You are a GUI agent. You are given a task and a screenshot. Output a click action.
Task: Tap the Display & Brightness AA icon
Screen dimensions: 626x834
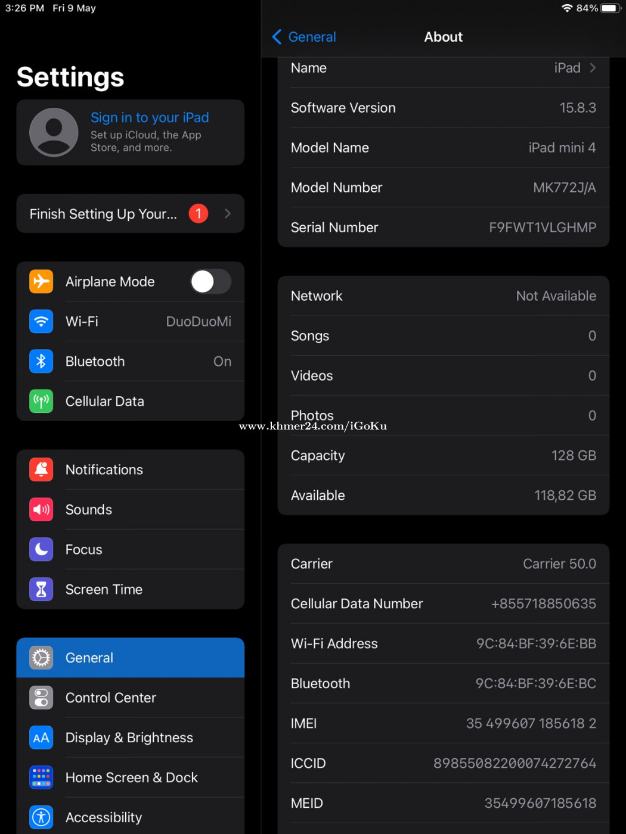click(41, 737)
